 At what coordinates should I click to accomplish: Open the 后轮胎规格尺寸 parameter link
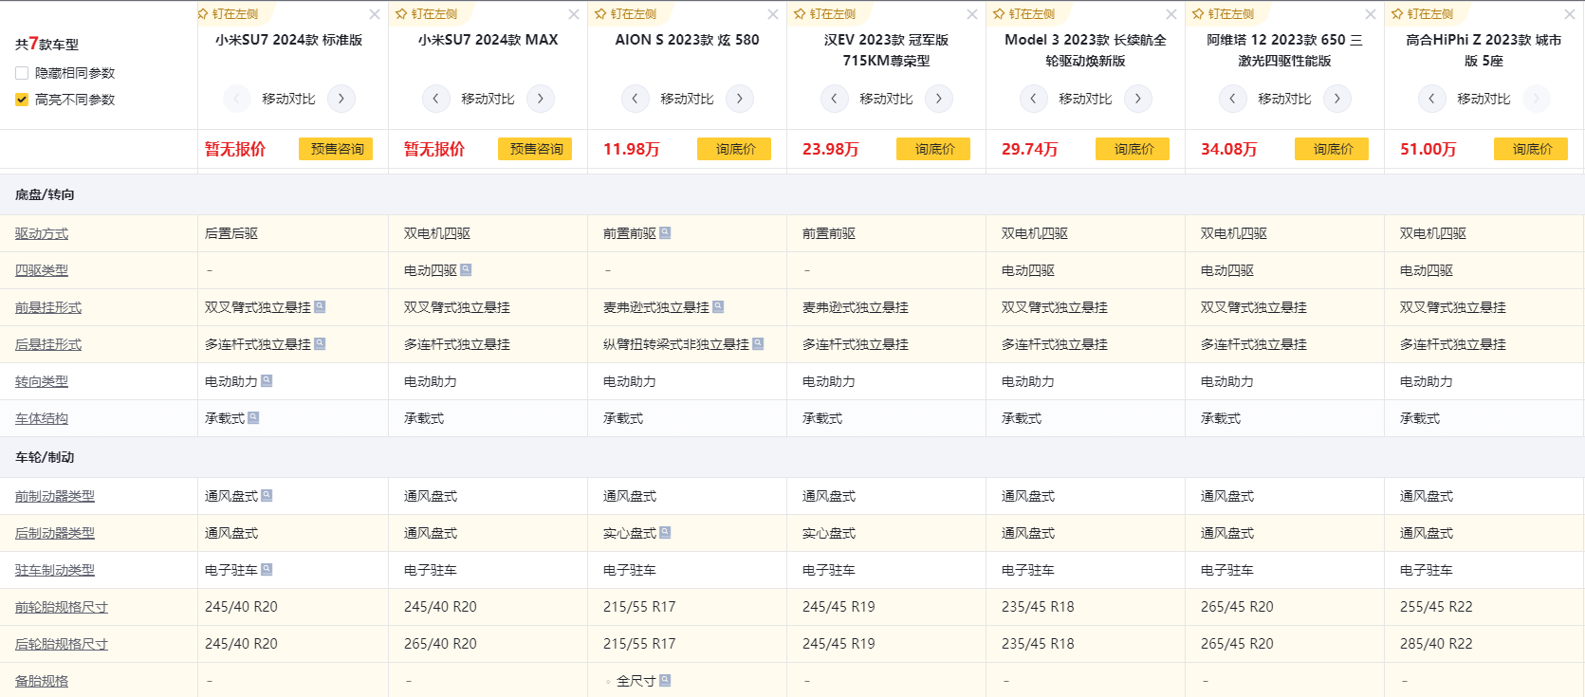click(x=62, y=644)
